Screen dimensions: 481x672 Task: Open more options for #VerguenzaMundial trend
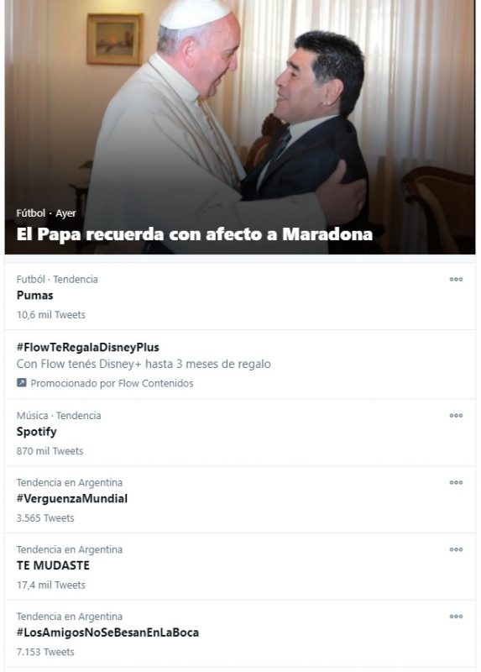point(456,482)
